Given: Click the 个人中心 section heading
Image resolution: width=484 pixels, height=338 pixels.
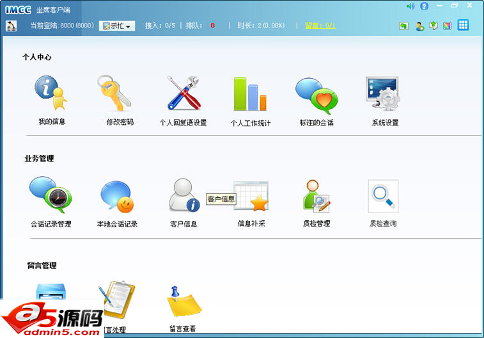Looking at the screenshot, I should point(36,57).
